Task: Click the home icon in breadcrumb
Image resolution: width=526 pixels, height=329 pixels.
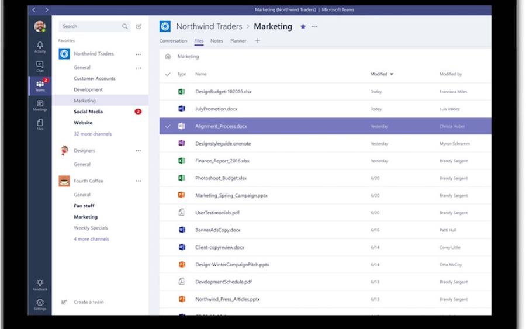Action: pyautogui.click(x=168, y=56)
